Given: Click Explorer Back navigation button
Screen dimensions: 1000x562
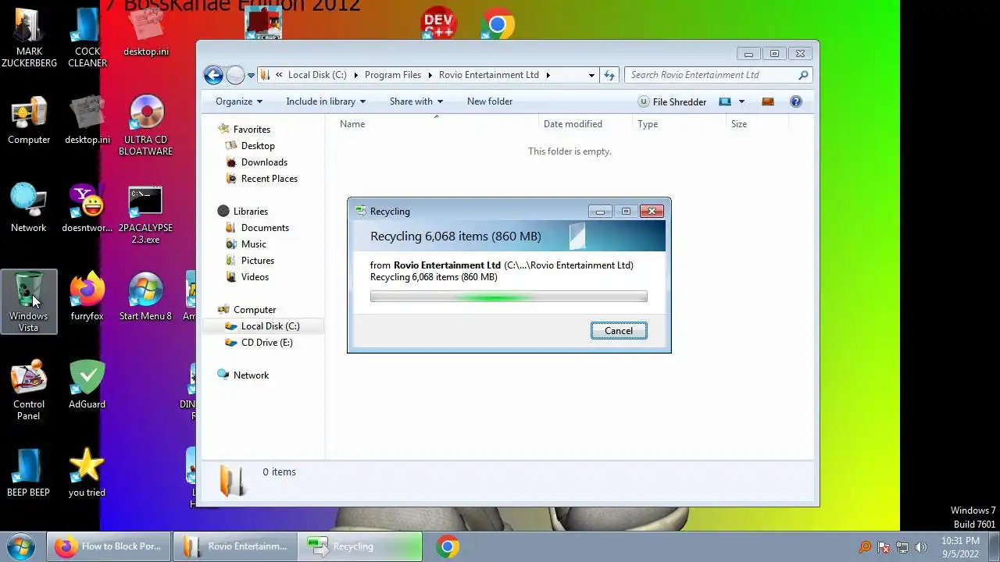Looking at the screenshot, I should click(213, 75).
